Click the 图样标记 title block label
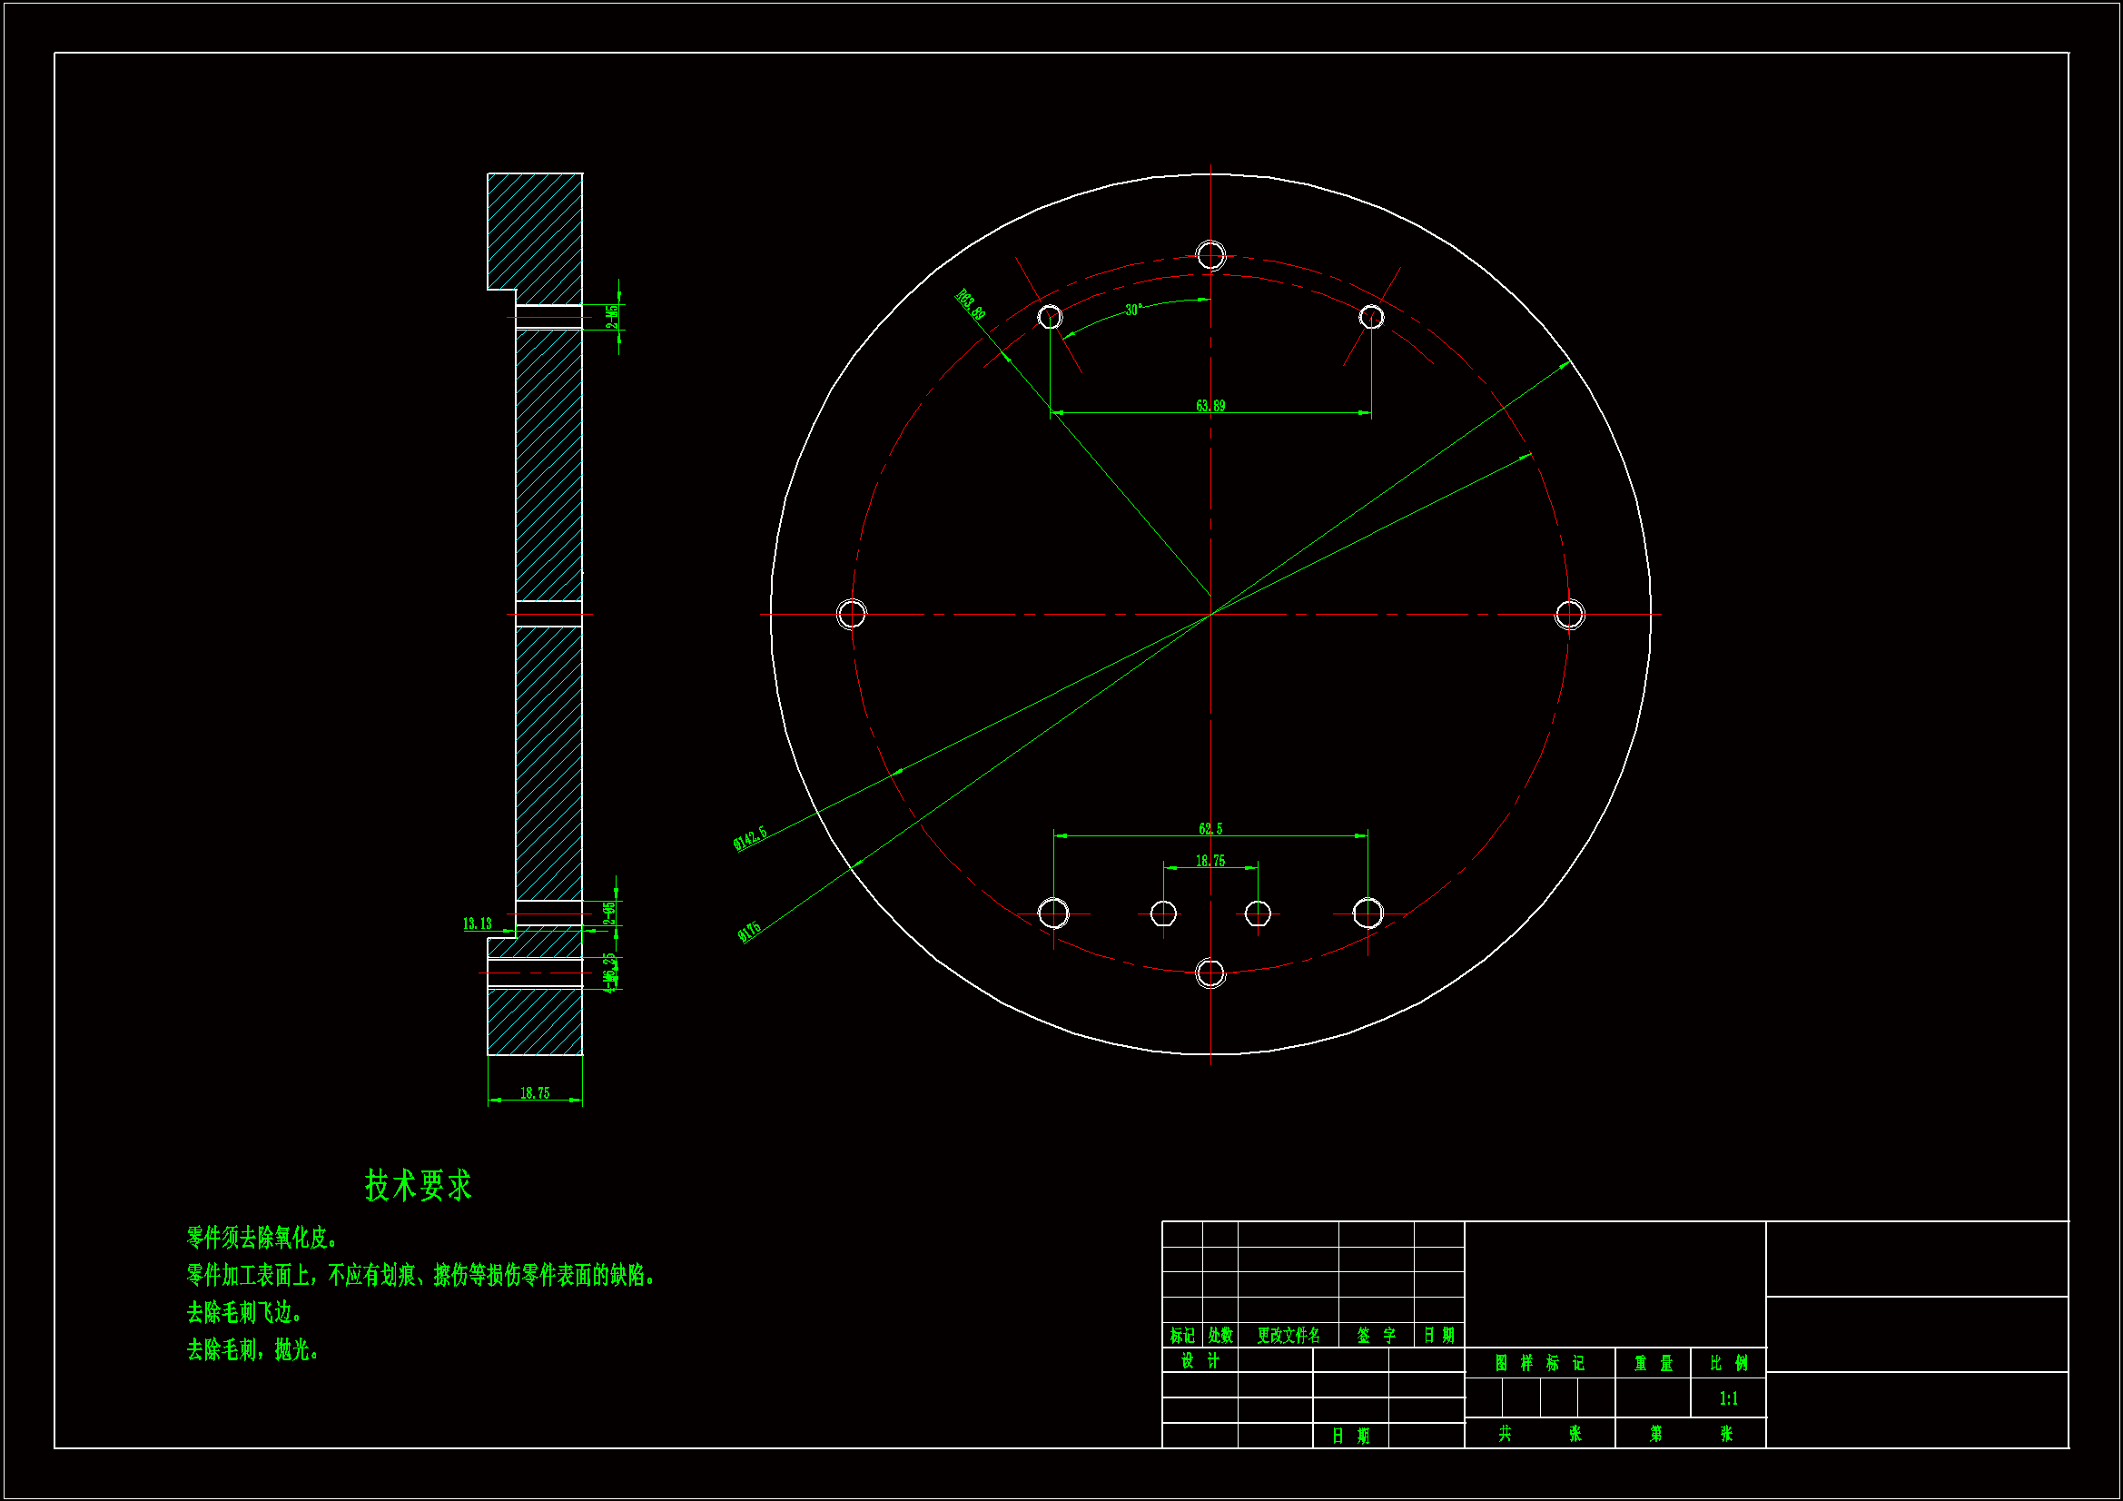The height and width of the screenshot is (1501, 2123). [1539, 1363]
